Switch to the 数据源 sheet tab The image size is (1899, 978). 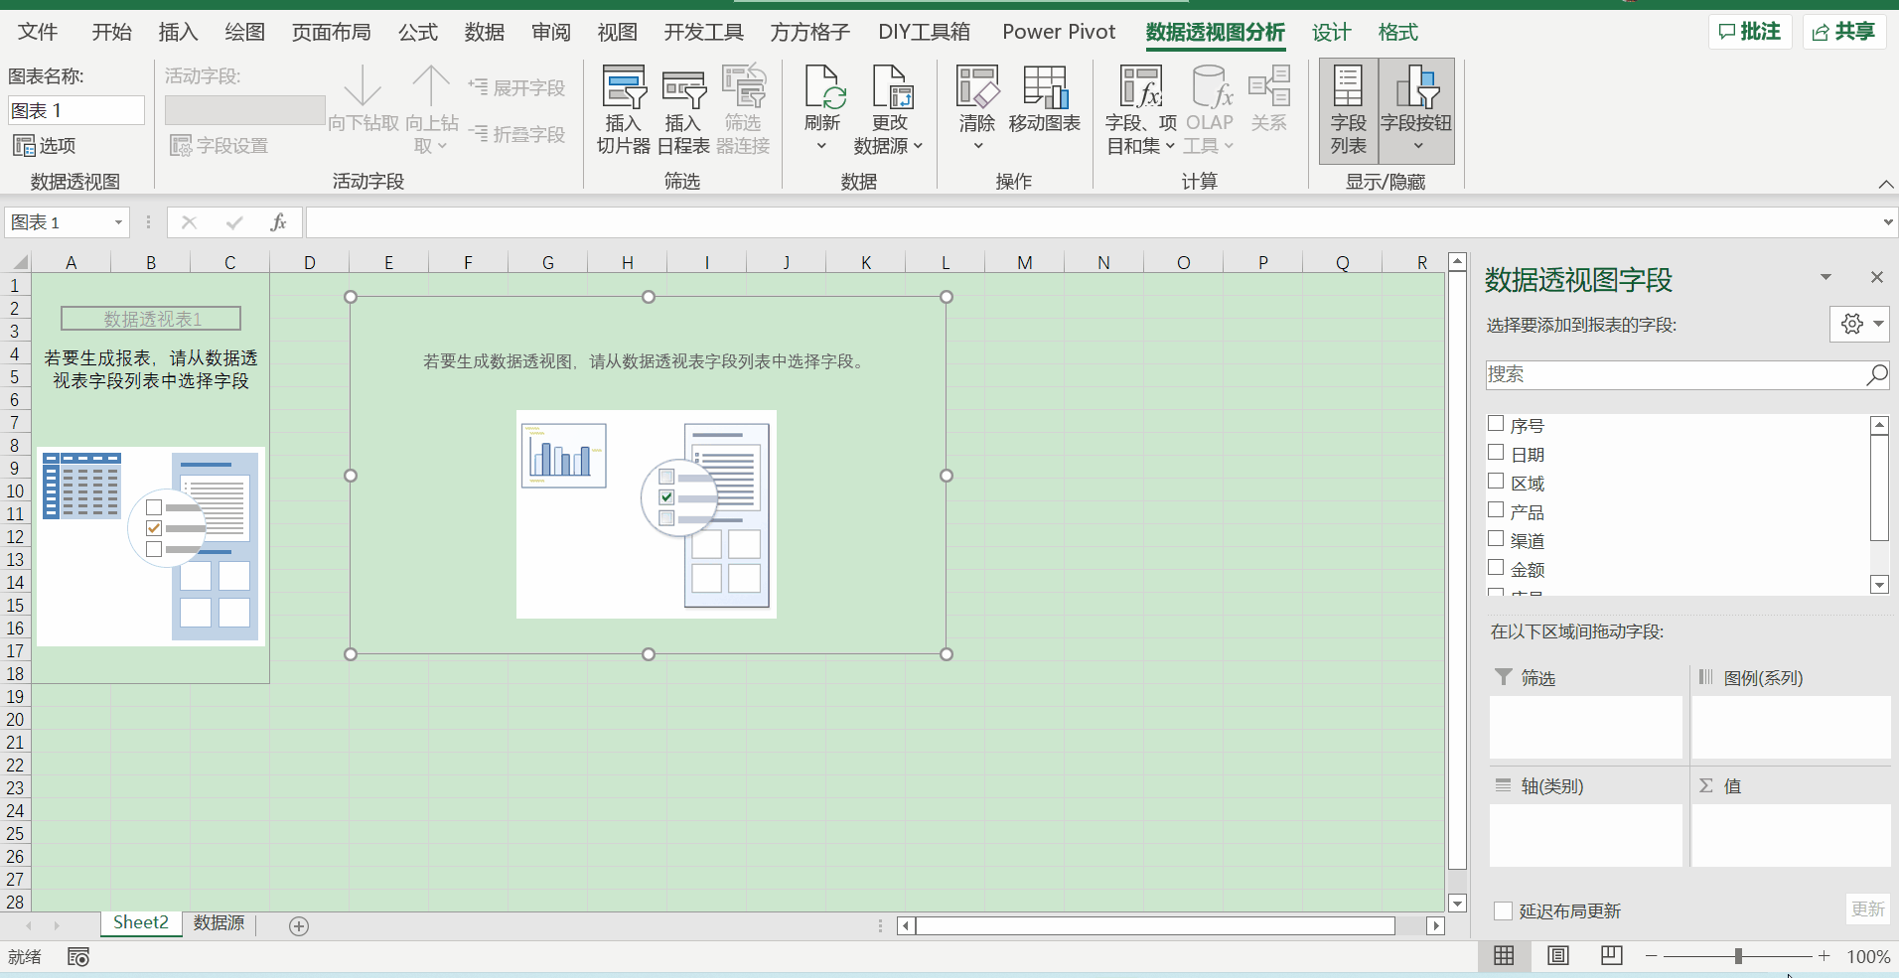point(219,922)
